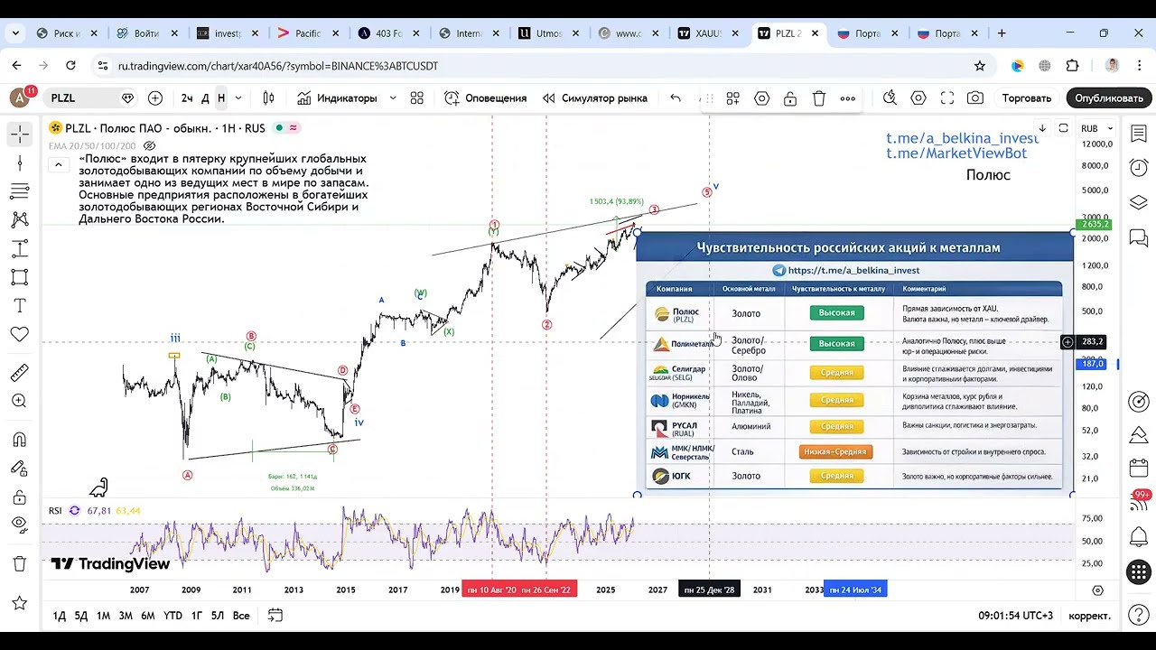Show the full range with Все
This screenshot has width=1156, height=650.
click(x=241, y=616)
